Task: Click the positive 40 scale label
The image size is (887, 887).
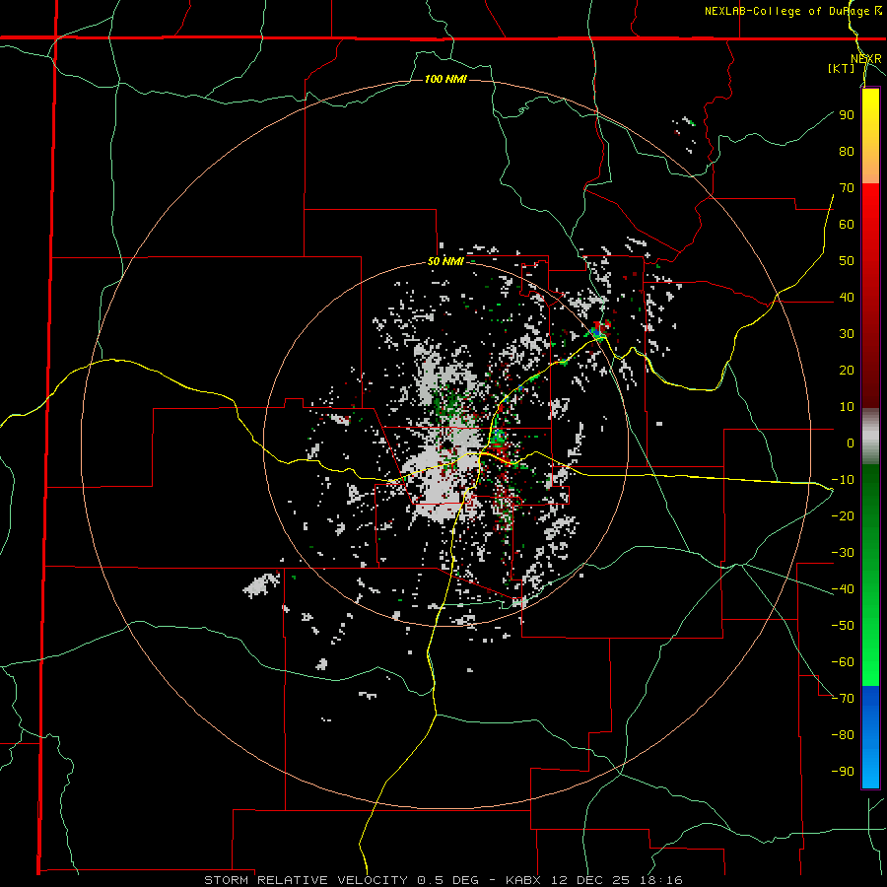Action: [x=847, y=297]
